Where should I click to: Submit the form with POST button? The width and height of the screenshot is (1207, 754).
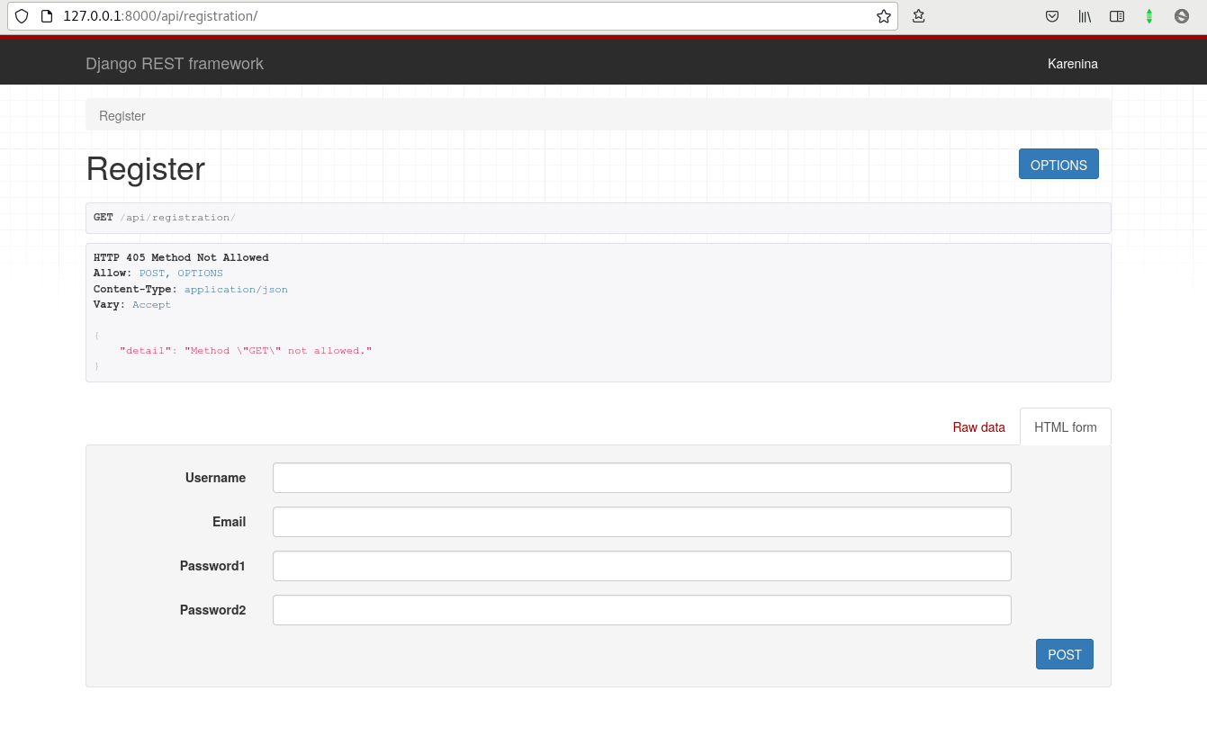tap(1064, 654)
